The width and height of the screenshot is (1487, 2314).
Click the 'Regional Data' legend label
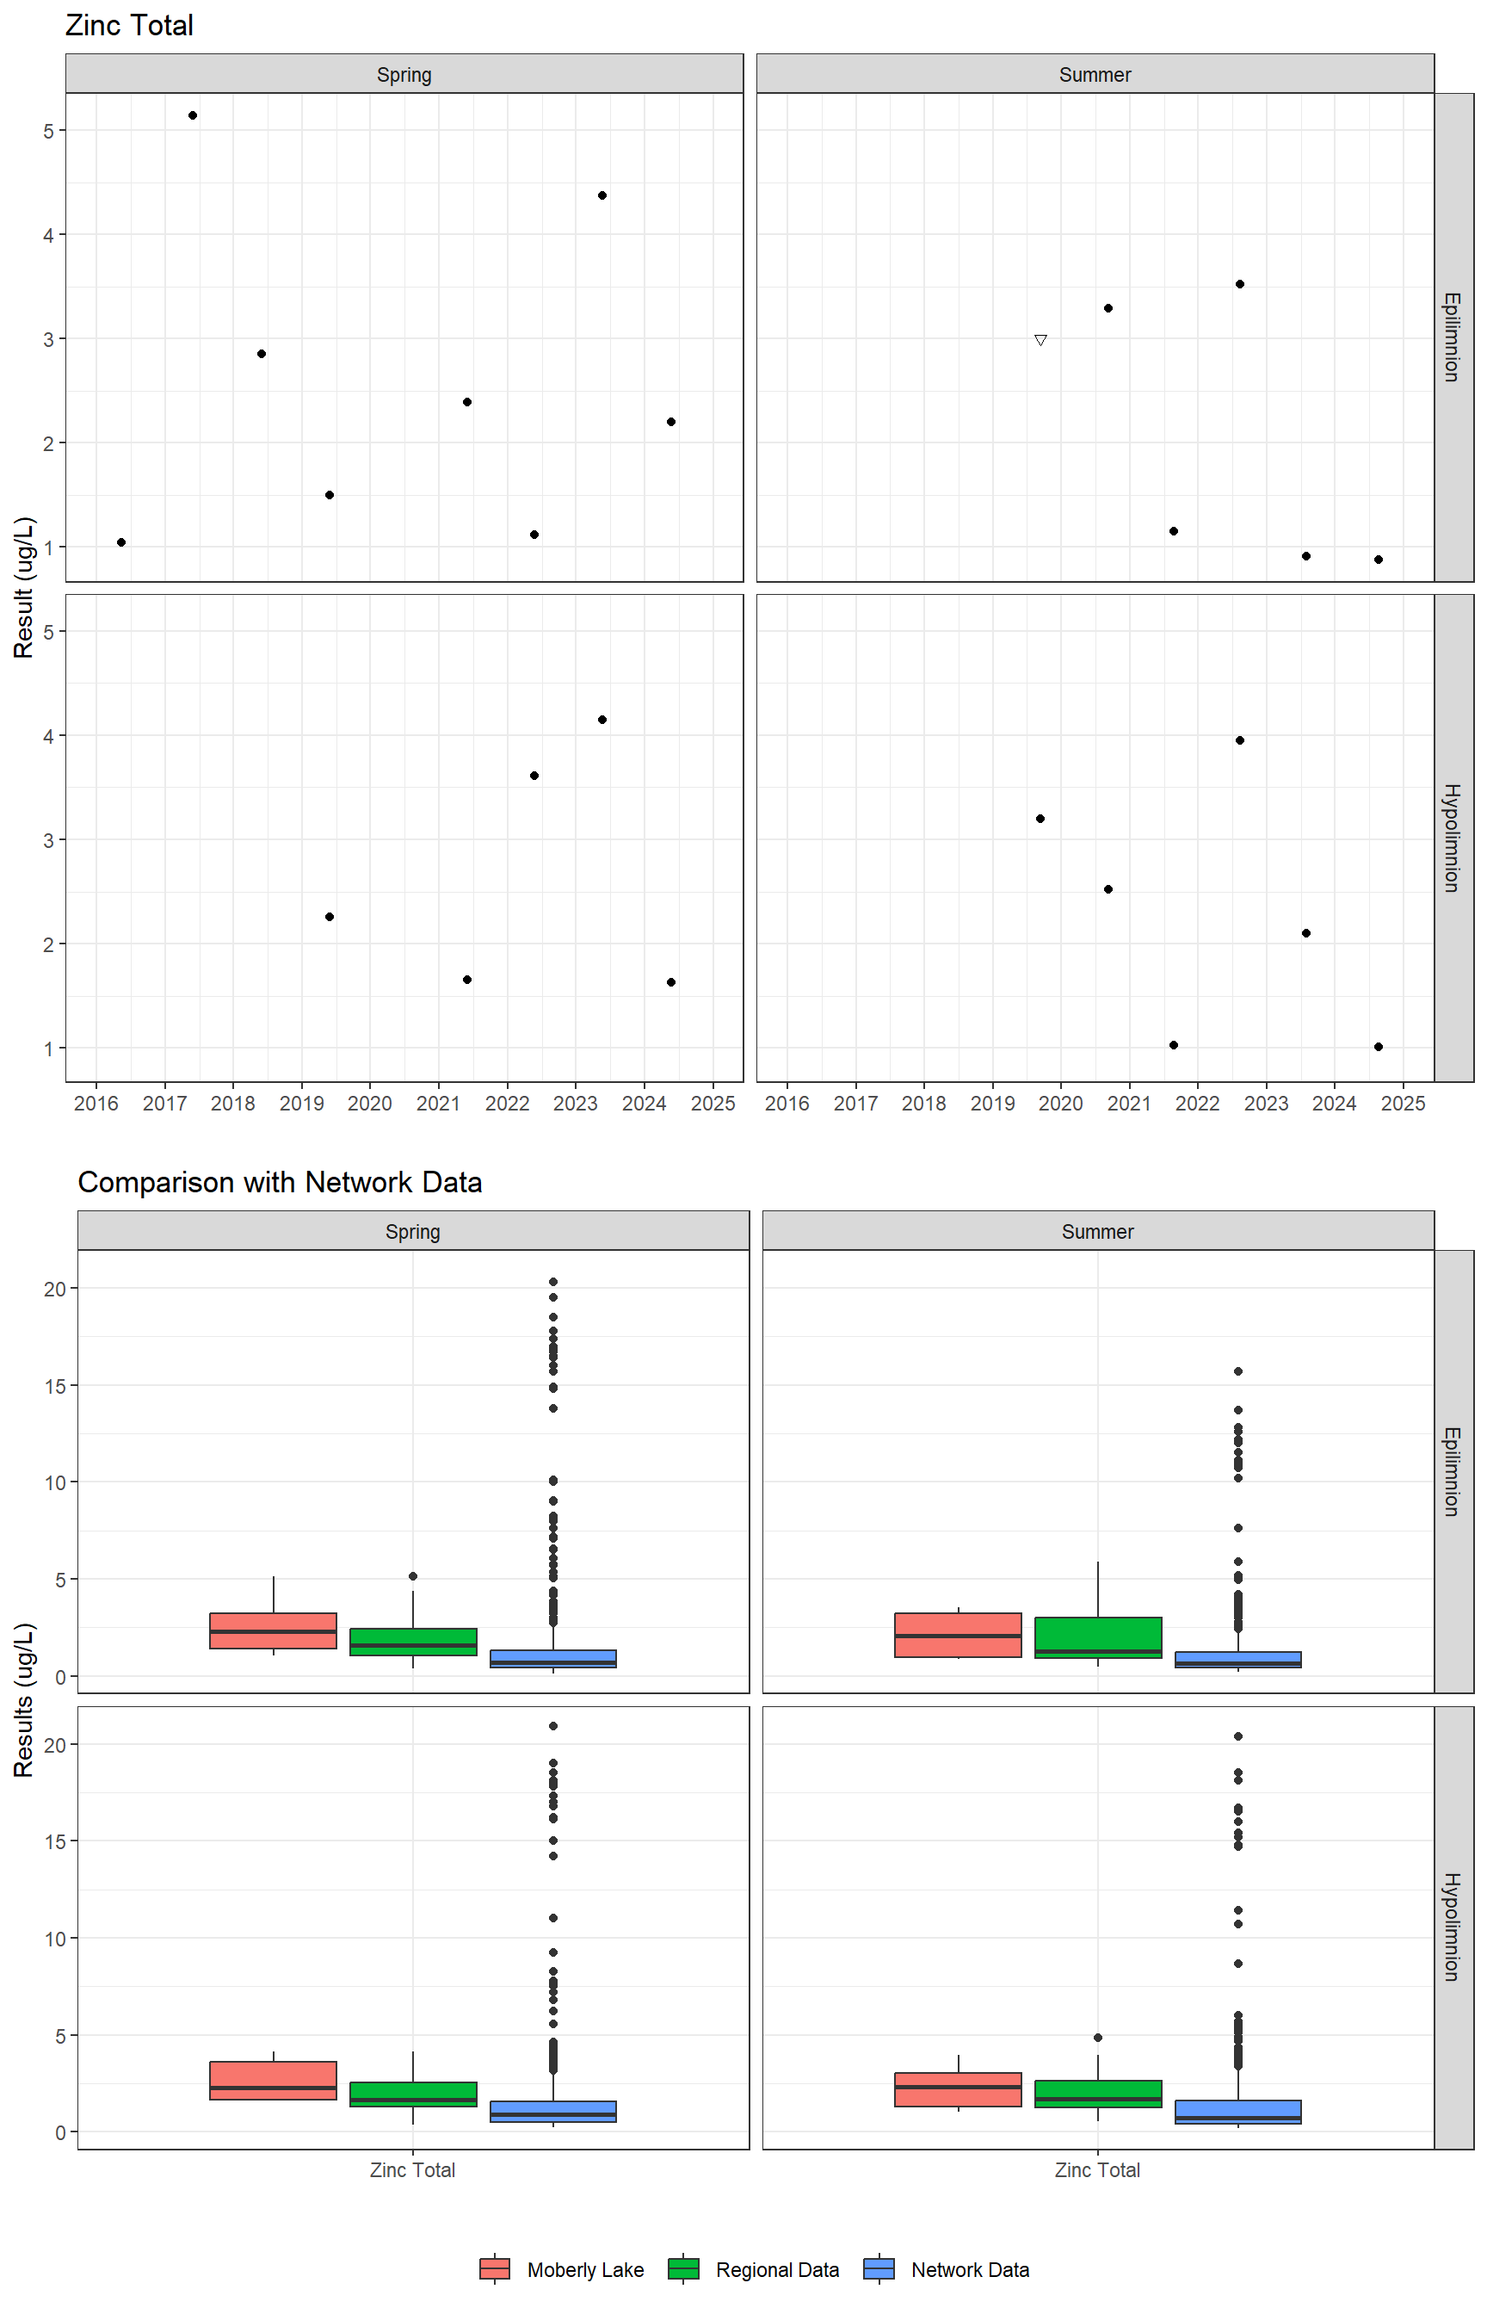click(x=777, y=2269)
